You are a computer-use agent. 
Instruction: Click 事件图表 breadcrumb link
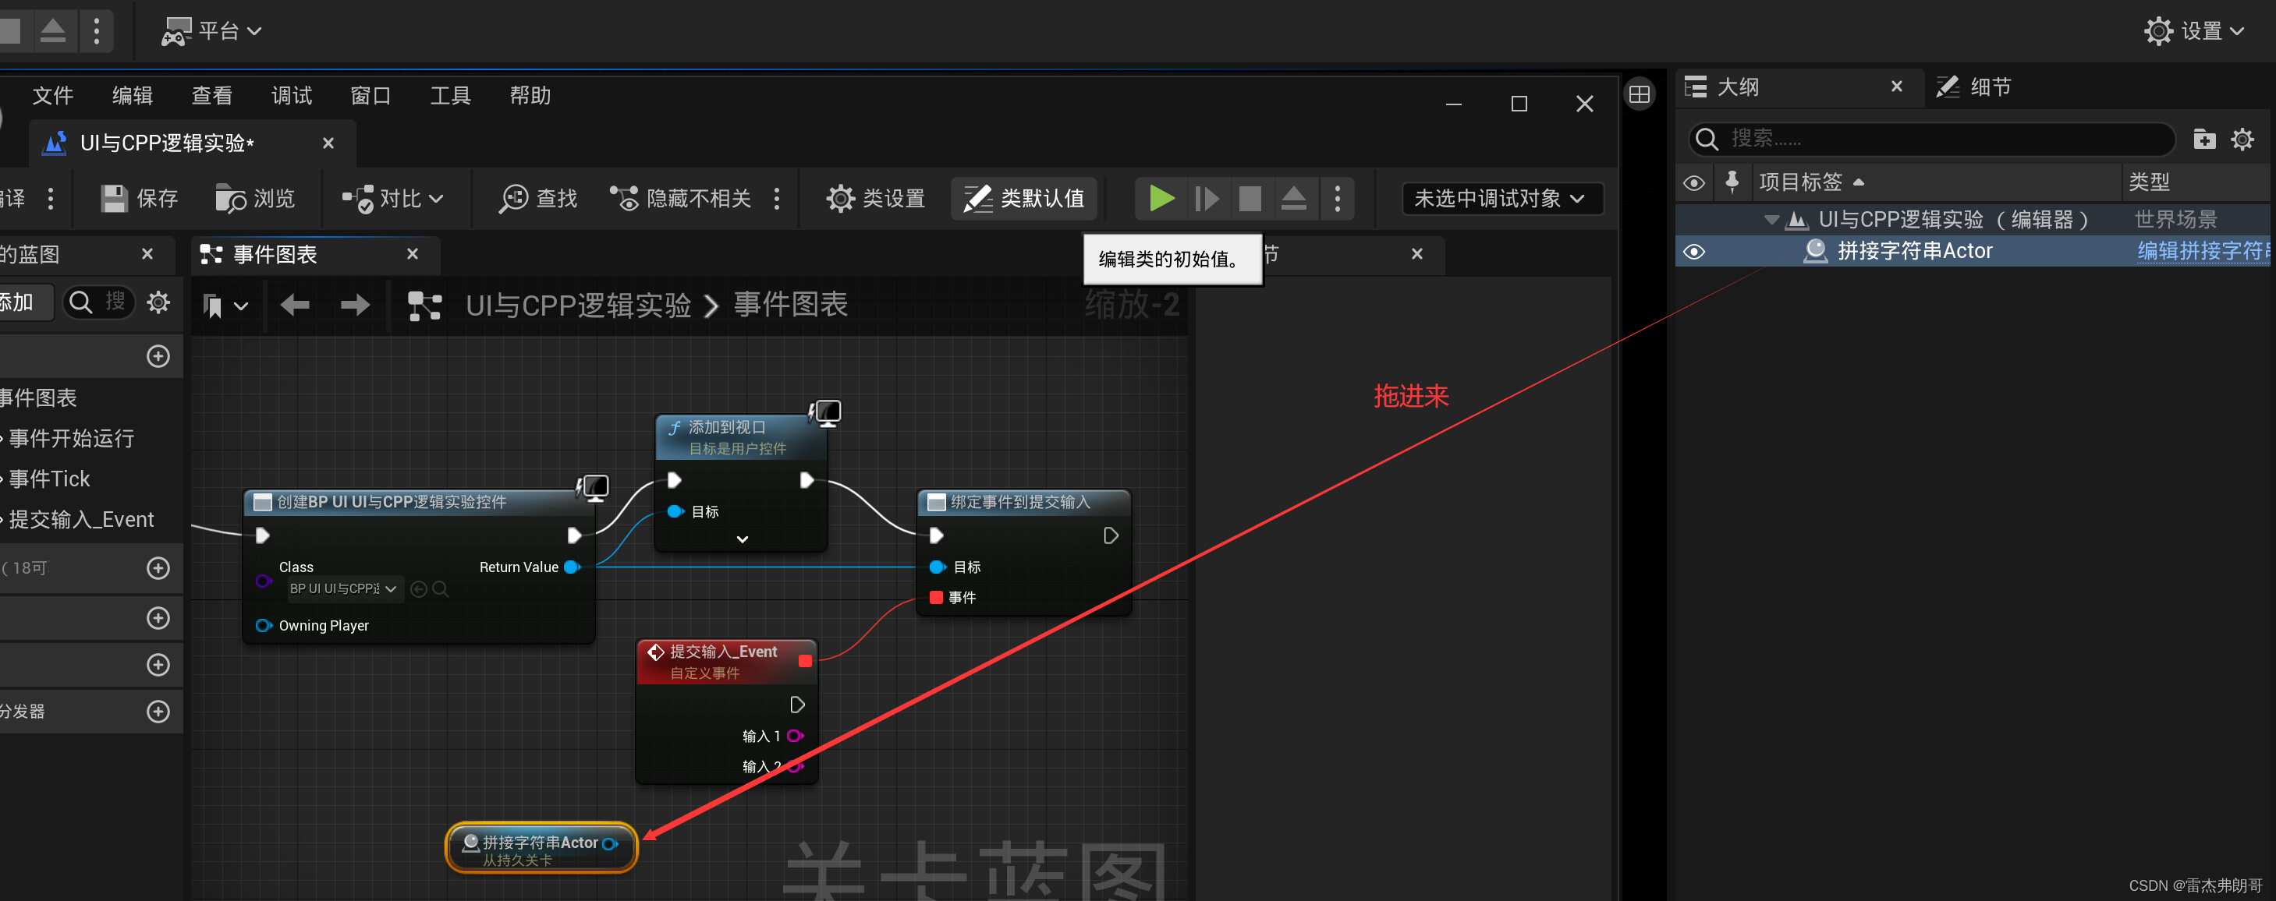coord(791,306)
